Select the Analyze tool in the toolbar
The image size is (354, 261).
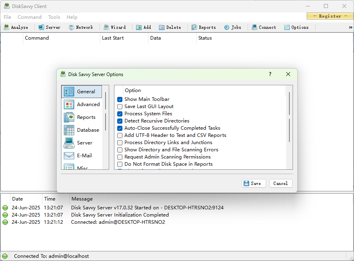click(x=16, y=27)
